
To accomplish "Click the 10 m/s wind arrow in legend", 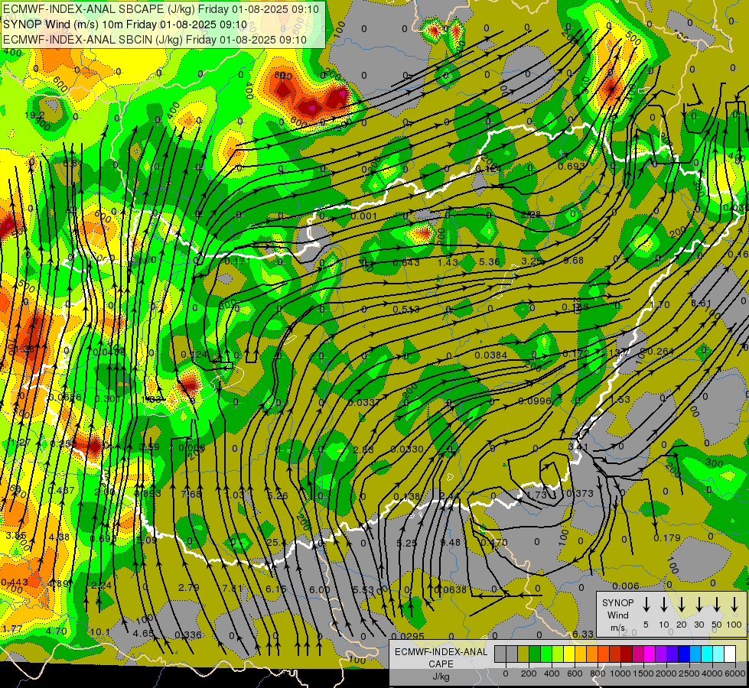I will pyautogui.click(x=664, y=605).
